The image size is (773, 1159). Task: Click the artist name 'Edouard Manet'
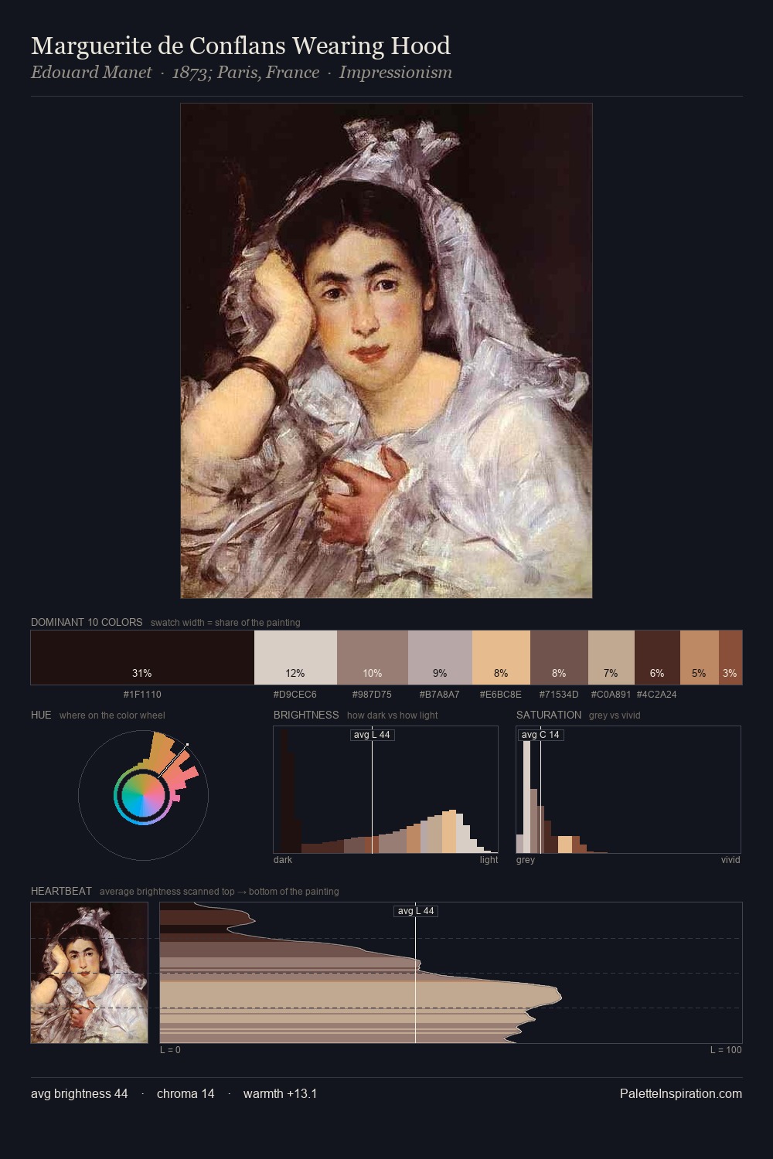(x=91, y=73)
